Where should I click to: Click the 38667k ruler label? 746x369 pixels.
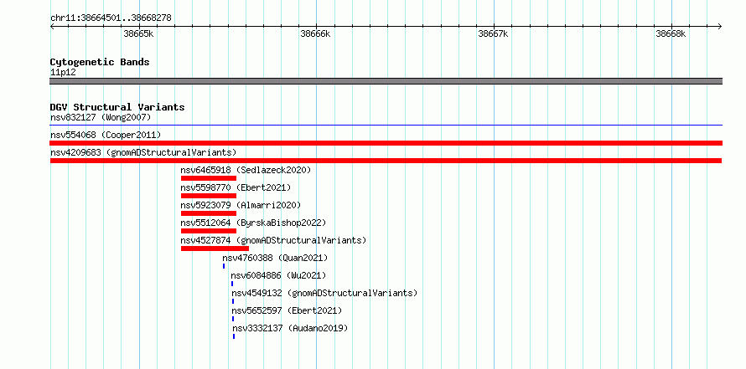coord(494,33)
